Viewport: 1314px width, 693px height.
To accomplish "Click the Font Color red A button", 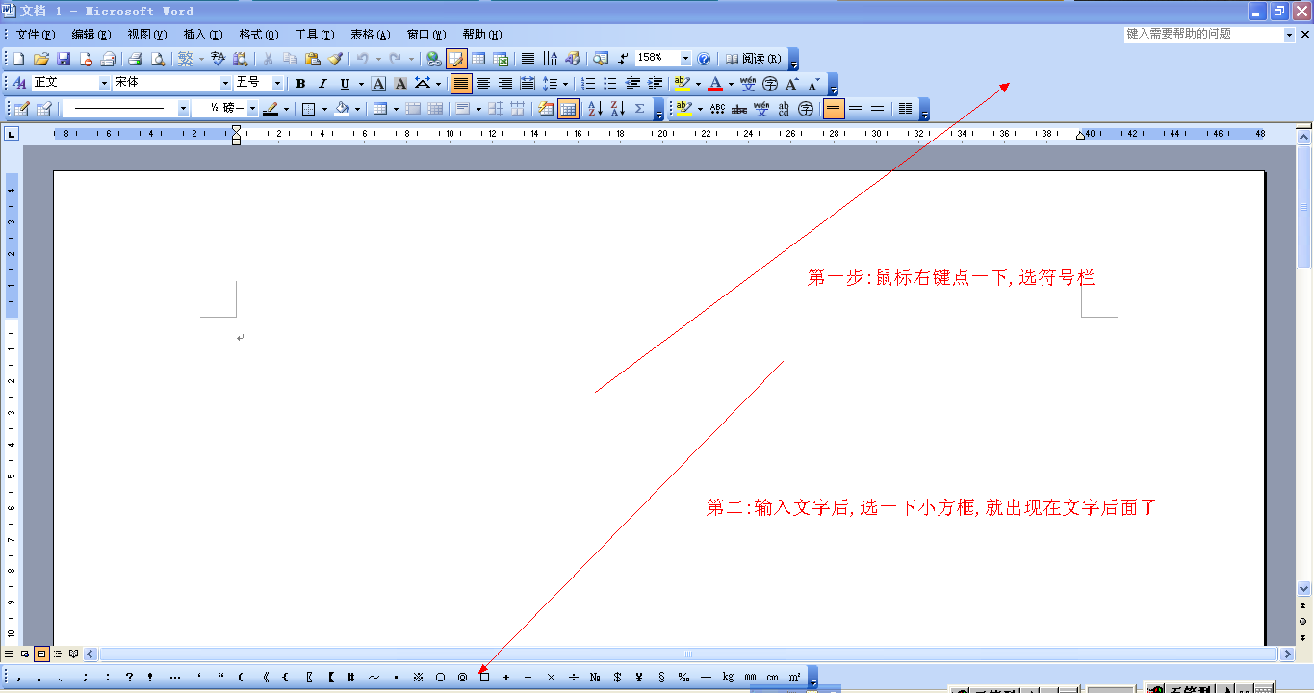I will coord(714,84).
